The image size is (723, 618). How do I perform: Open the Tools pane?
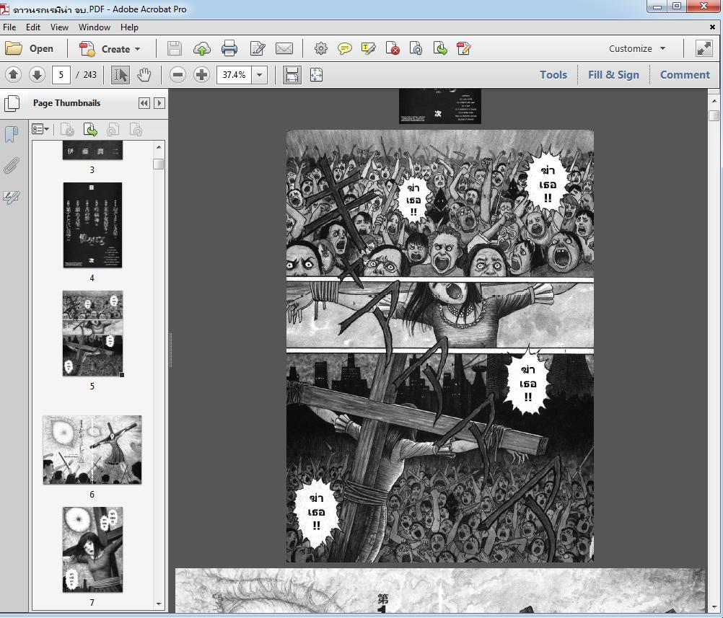(x=553, y=75)
